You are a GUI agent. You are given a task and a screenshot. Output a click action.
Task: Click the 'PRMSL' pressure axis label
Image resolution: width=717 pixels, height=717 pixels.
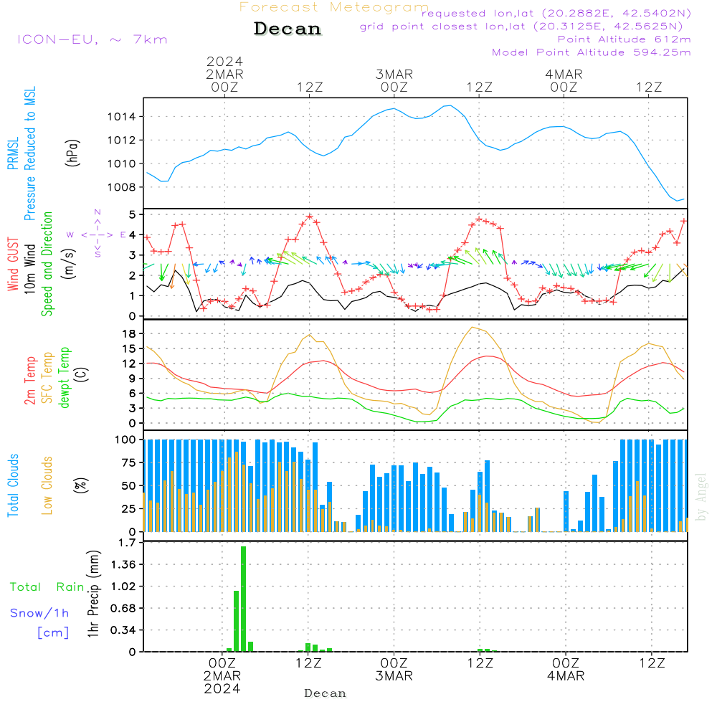click(x=13, y=153)
